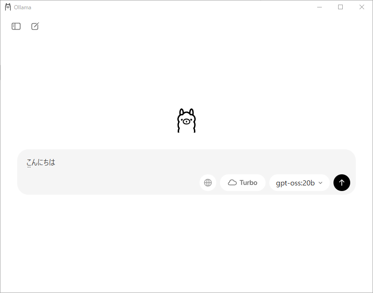The image size is (373, 293).
Task: Maximize the Ollama window
Action: pos(340,7)
